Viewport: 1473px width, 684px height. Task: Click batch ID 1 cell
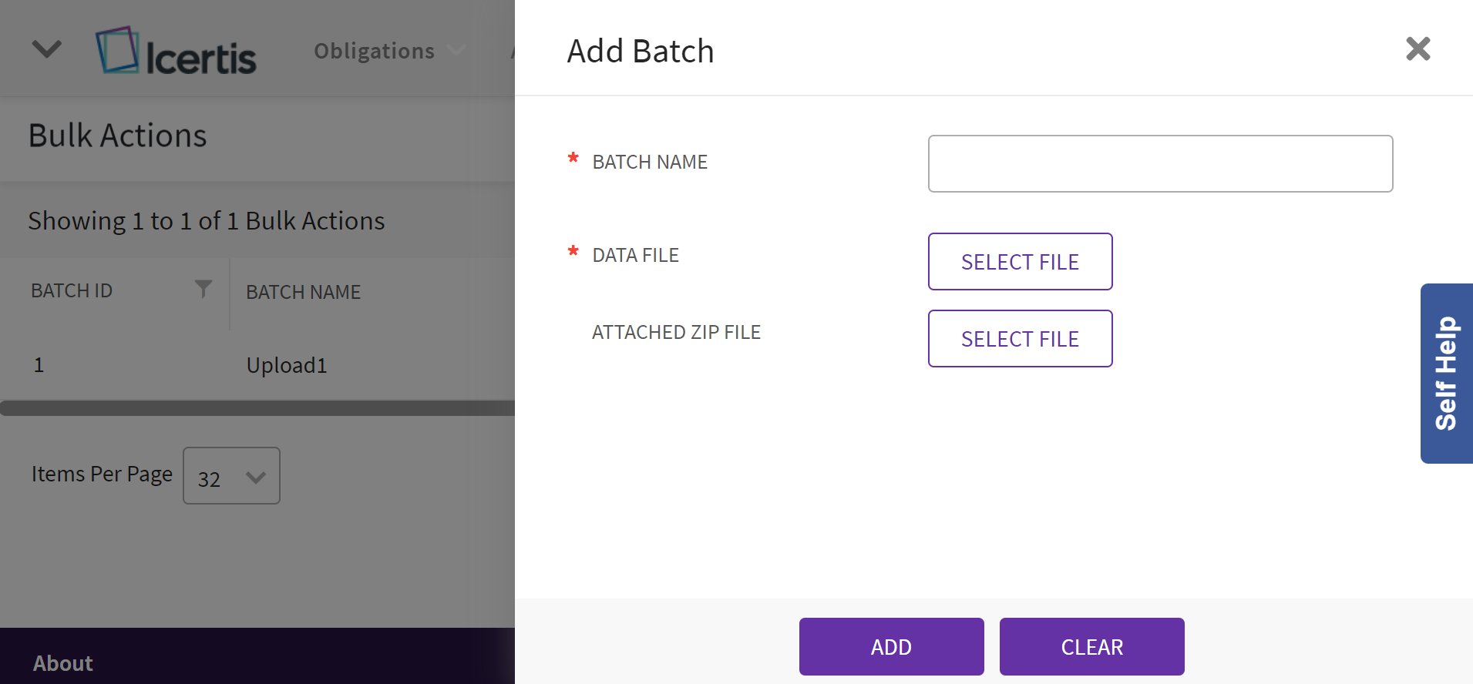click(39, 365)
